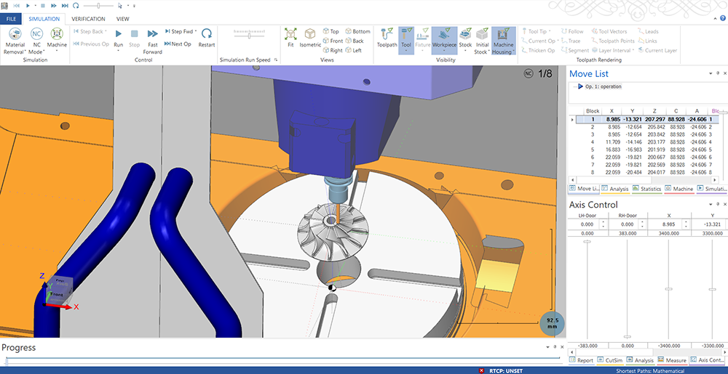Open the Run button dropdown arrow

tap(119, 51)
